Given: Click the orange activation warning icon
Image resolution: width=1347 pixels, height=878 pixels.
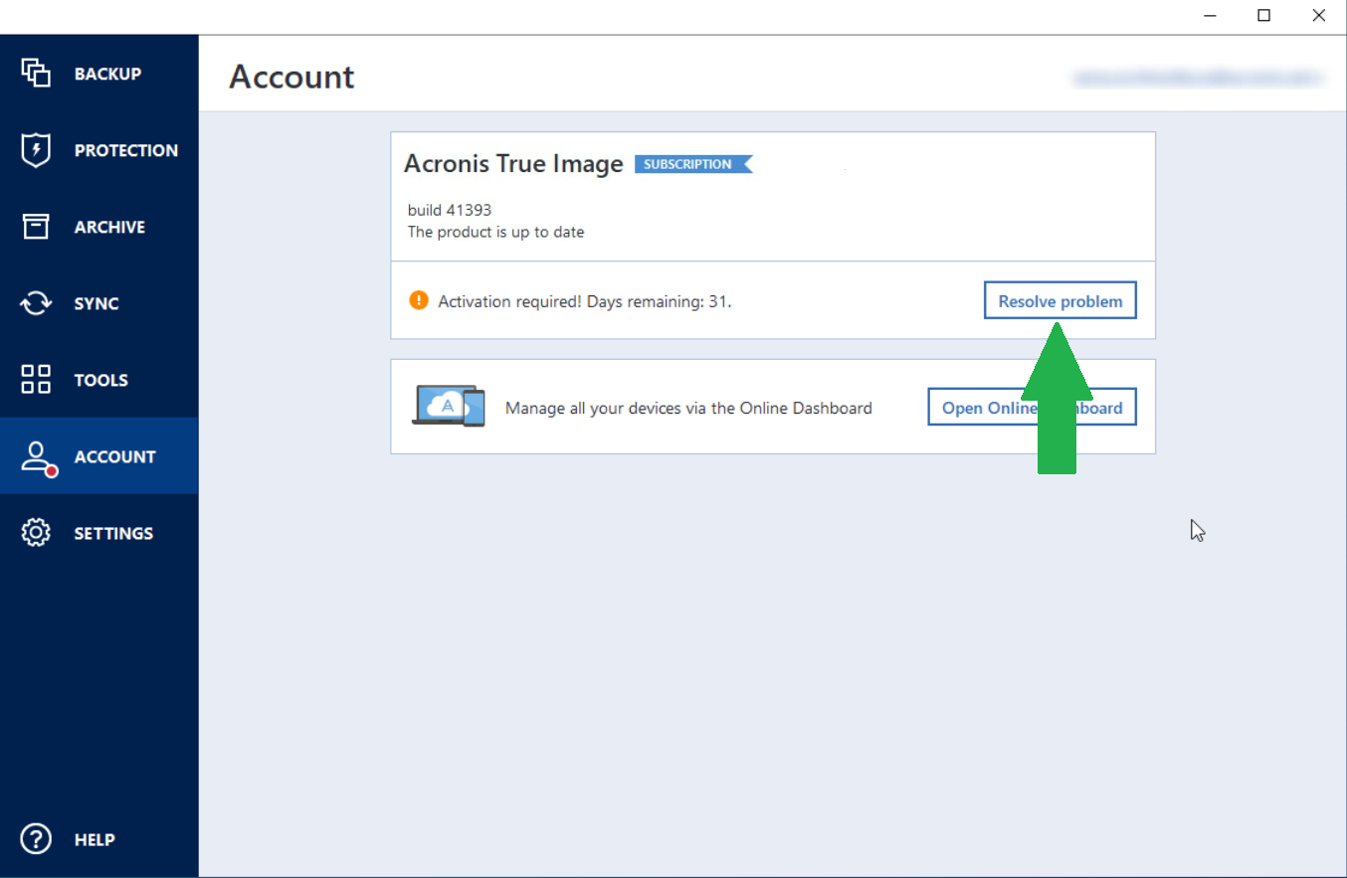Looking at the screenshot, I should tap(419, 299).
